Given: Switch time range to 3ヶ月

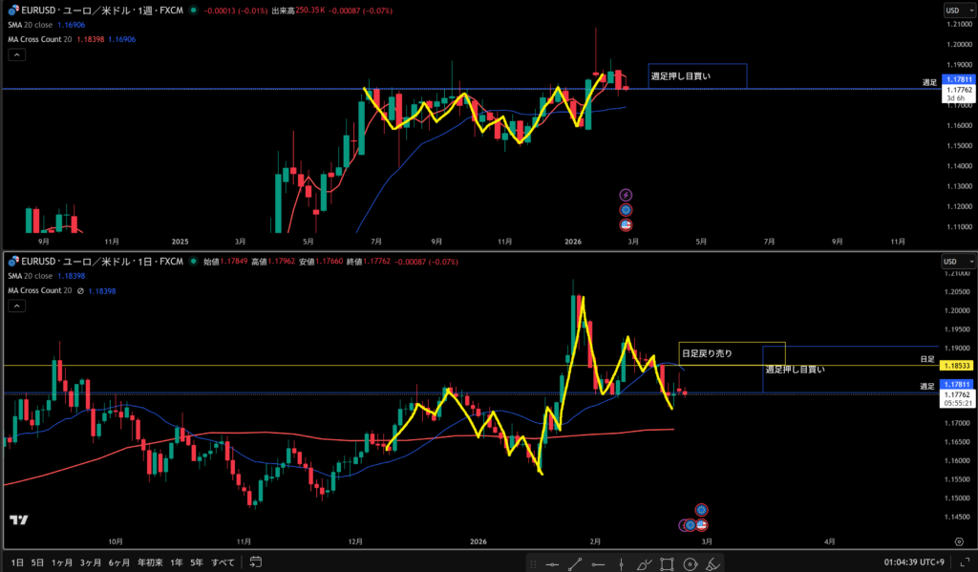Looking at the screenshot, I should click(91, 563).
